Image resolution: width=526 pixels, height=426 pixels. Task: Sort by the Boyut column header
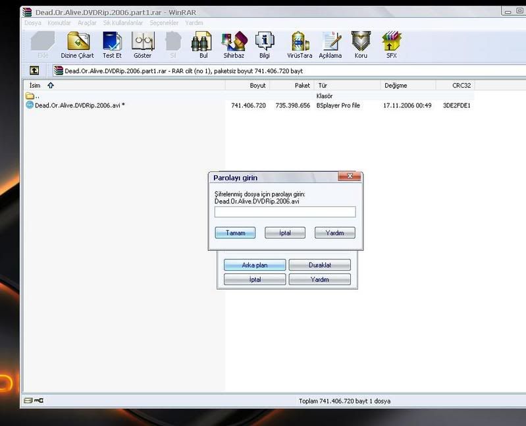248,86
